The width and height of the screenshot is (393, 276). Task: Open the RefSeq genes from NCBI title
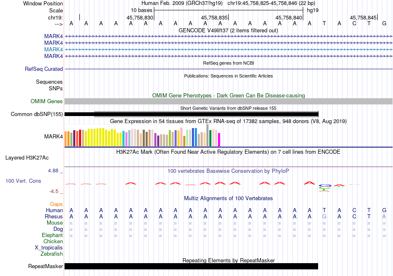228,63
